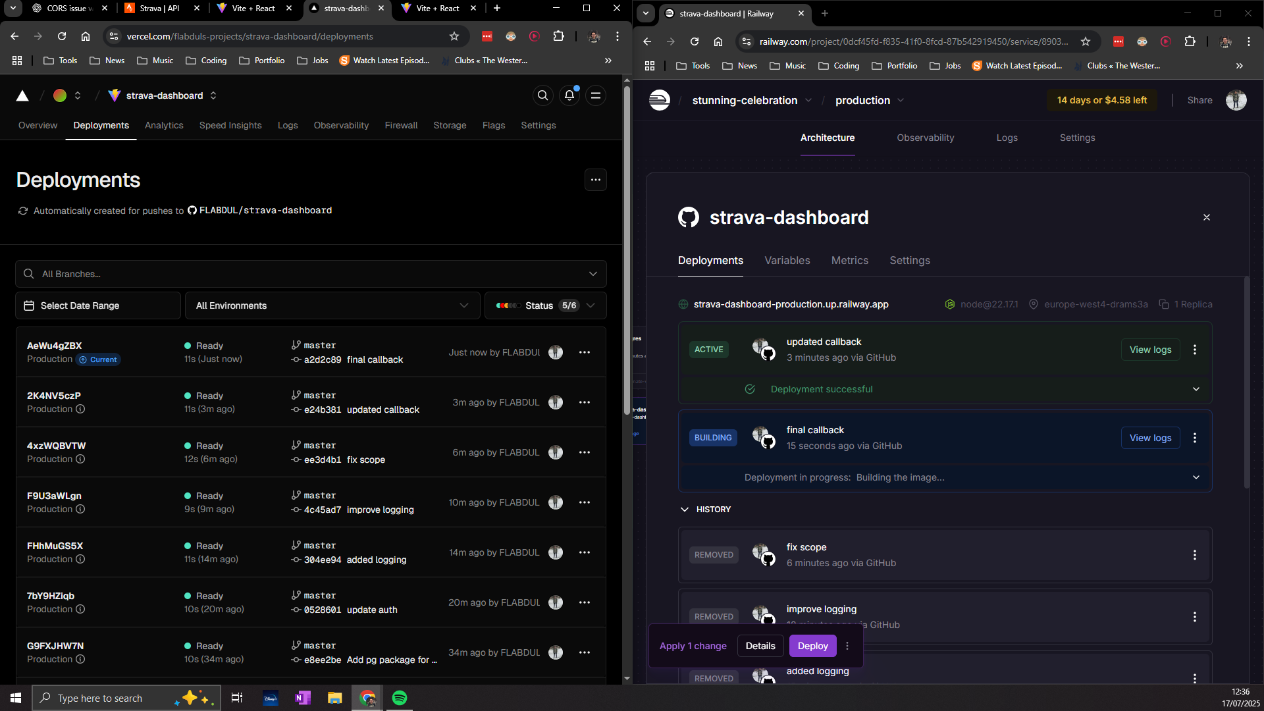Switch to service Variables tab

[787, 260]
